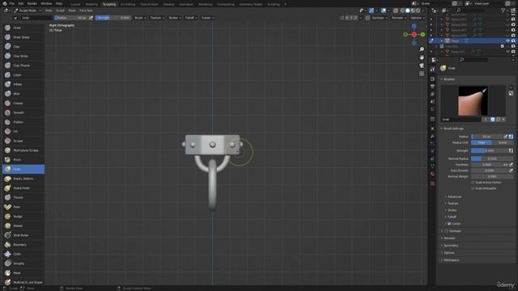
Task: Open the Brush dropdown in header
Action: (x=140, y=18)
